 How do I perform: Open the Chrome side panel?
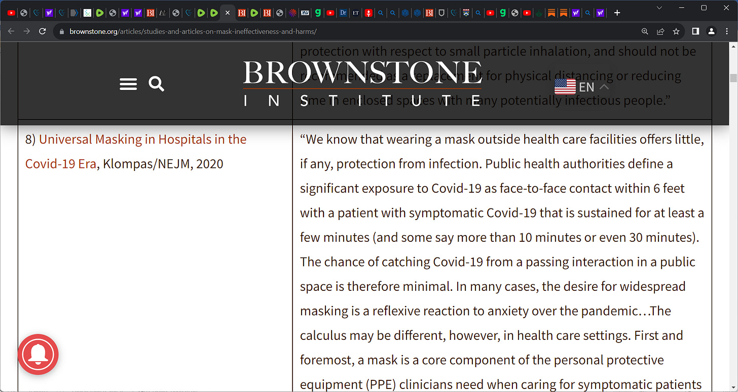pyautogui.click(x=695, y=31)
